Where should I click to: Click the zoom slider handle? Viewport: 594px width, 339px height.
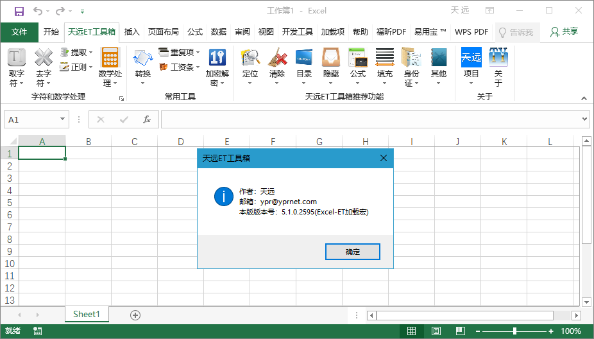[x=514, y=331]
